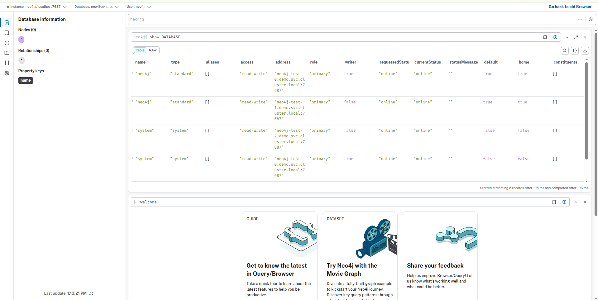598x300 pixels.
Task: Select the Table result view
Action: pyautogui.click(x=140, y=50)
